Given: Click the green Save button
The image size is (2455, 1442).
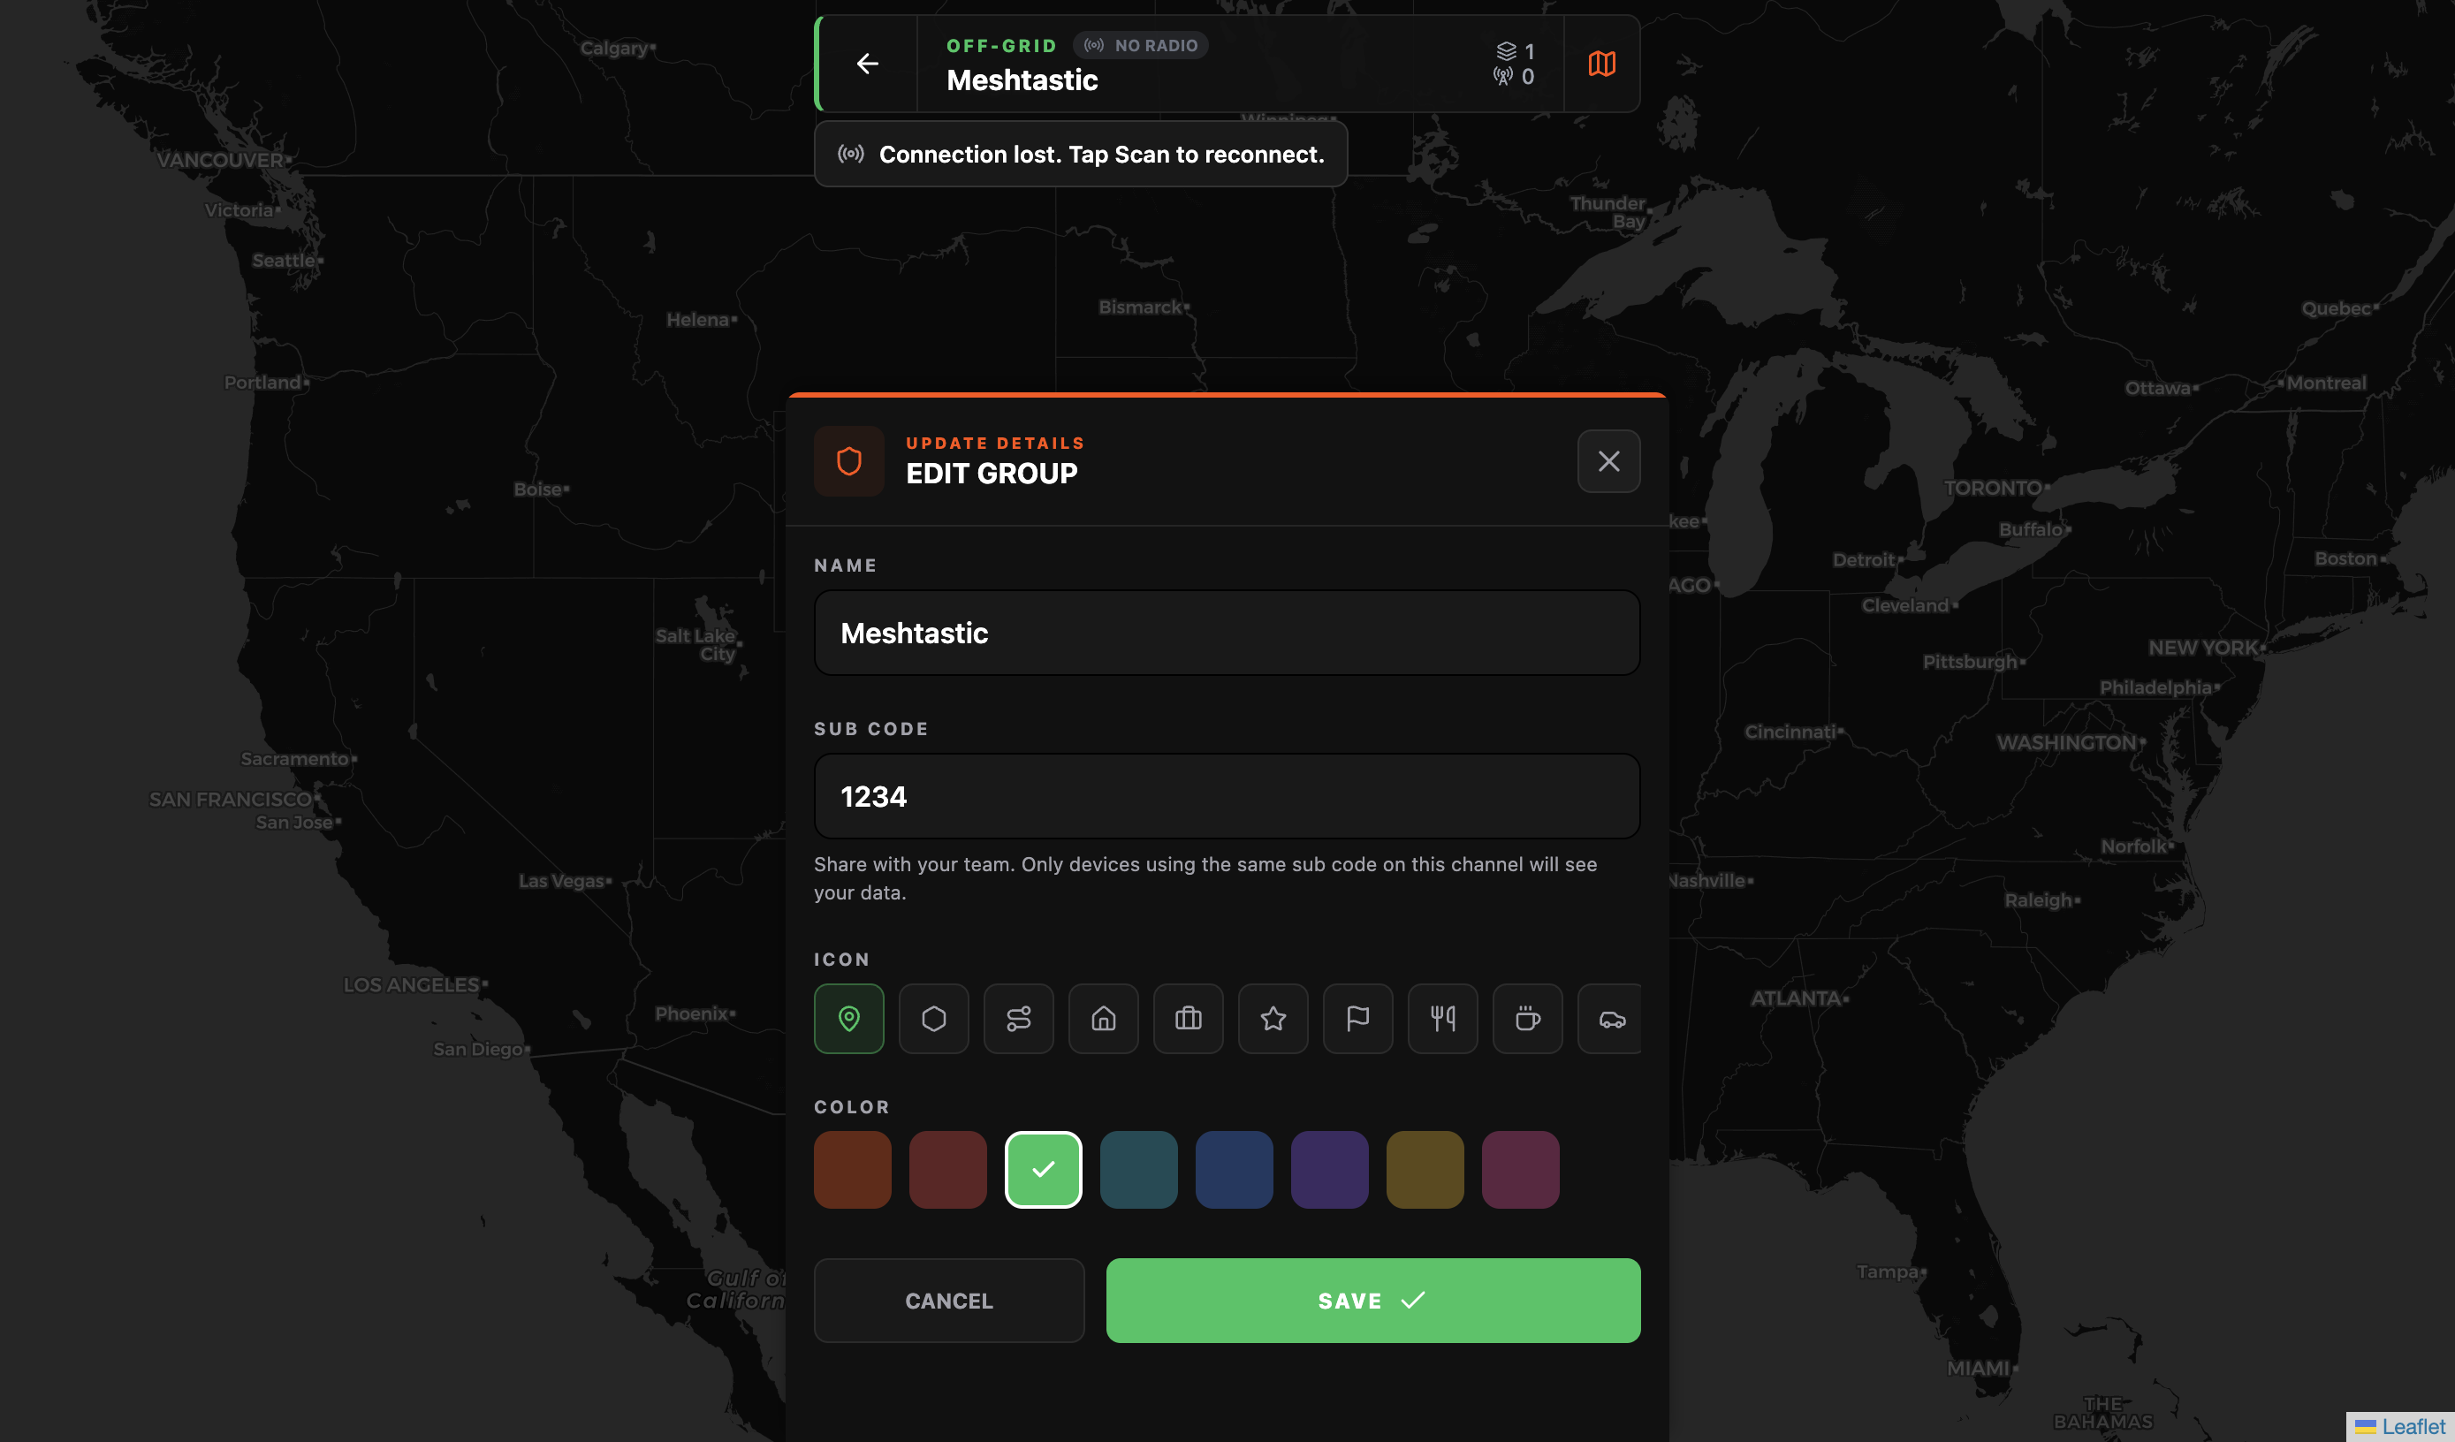Looking at the screenshot, I should click(1372, 1301).
